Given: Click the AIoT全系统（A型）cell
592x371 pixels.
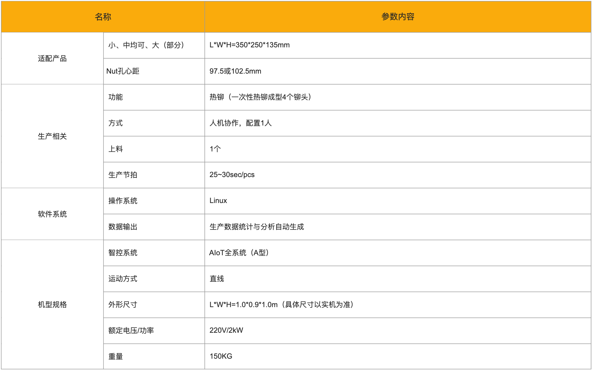Looking at the screenshot, I should tap(239, 253).
